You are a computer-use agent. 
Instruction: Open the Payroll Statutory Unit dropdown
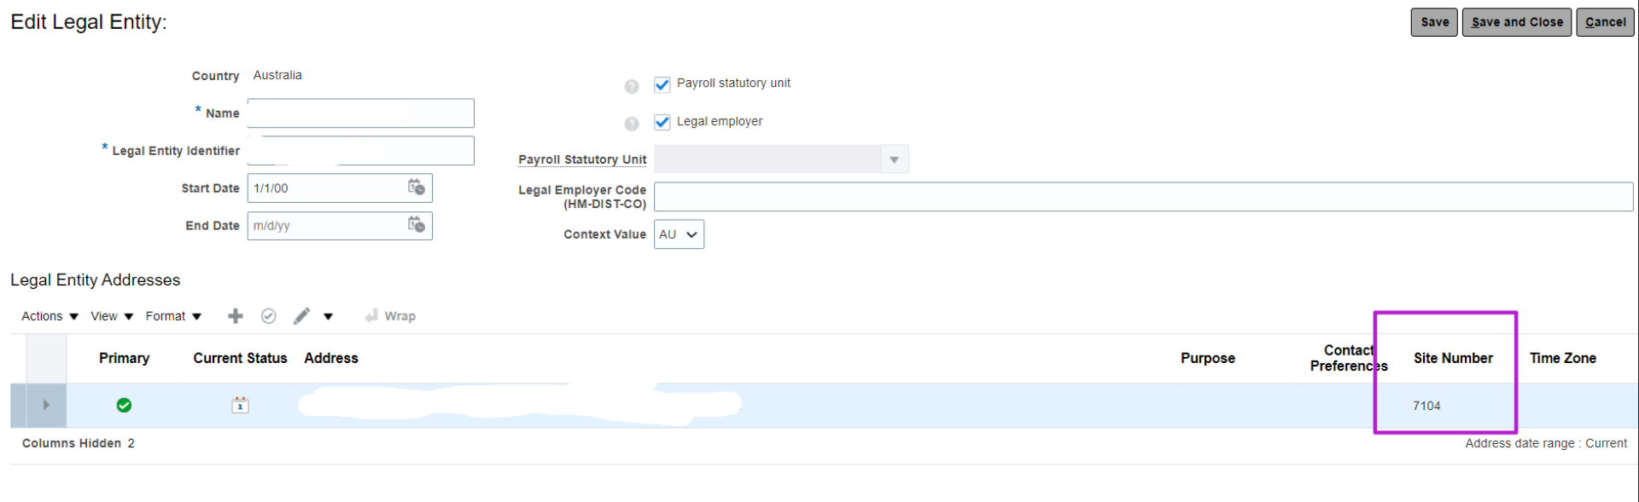pyautogui.click(x=894, y=159)
